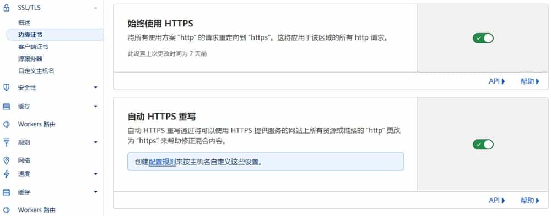Viewport: 551px width, 216px height.
Task: Open 自定义主机名 in the sidebar
Action: tap(36, 70)
